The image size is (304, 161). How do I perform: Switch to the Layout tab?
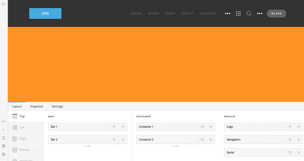point(17,106)
